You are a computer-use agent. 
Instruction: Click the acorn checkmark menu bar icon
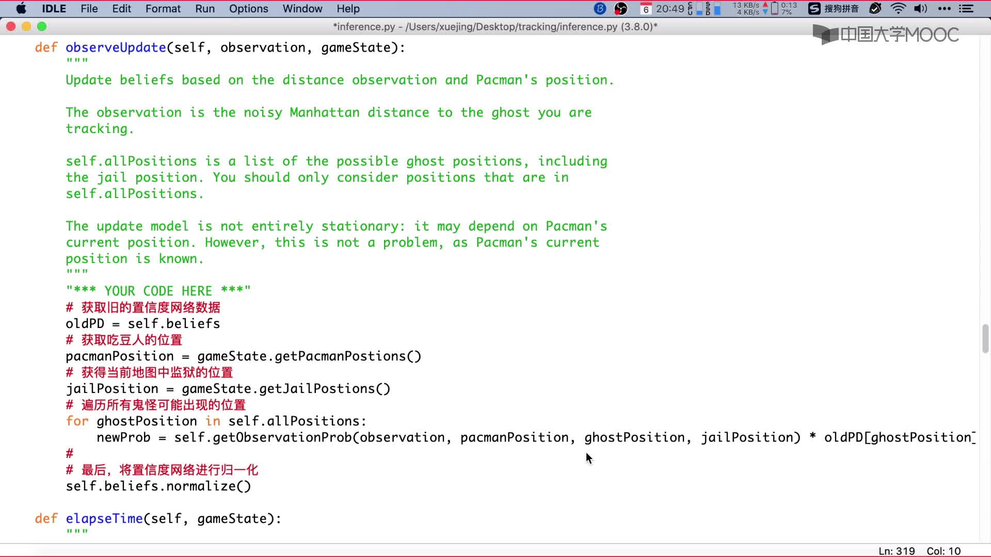pos(875,9)
